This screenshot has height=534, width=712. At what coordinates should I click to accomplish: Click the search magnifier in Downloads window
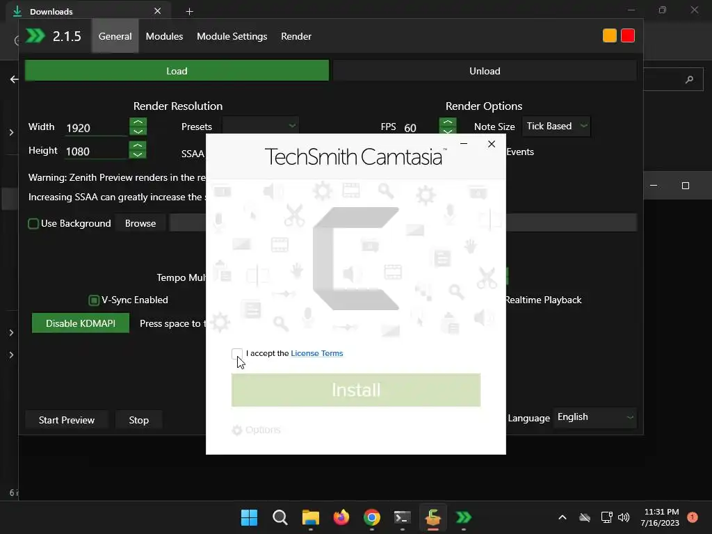[x=689, y=79]
